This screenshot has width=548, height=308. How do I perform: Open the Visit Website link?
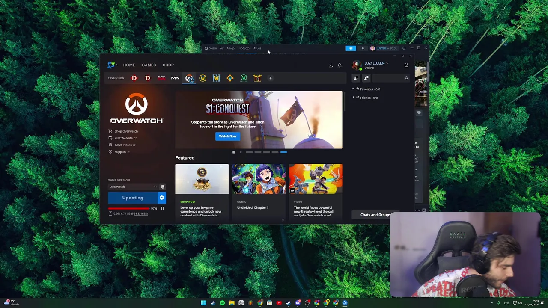(122, 138)
